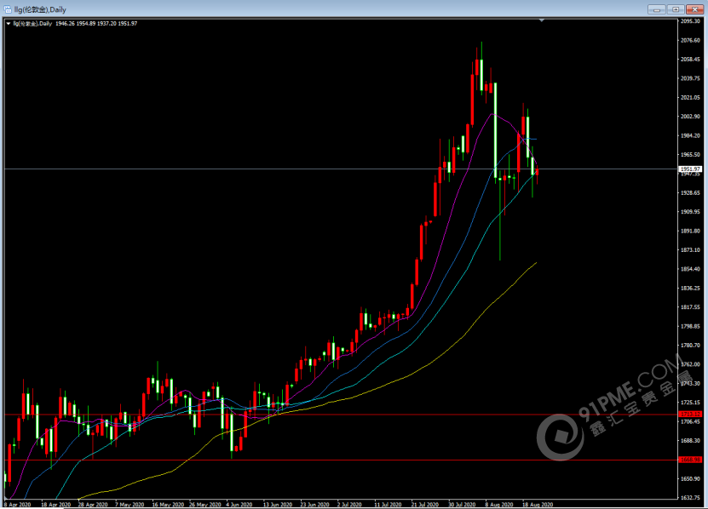Restore down the llg Daily chart window
The height and width of the screenshot is (509, 708).
[676, 9]
